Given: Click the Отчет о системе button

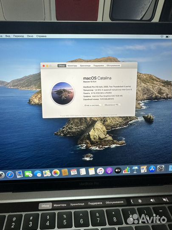Looking at the screenshot, I should (x=92, y=105).
